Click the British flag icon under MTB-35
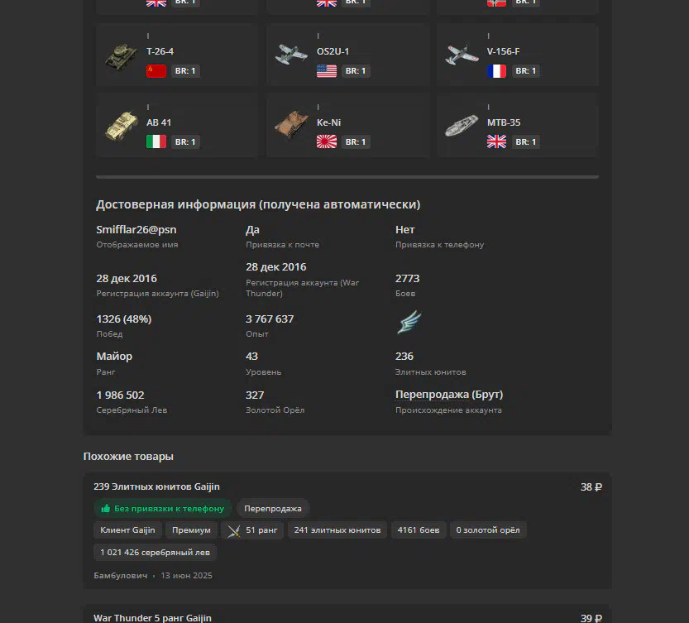Viewport: 689px width, 623px height. click(x=496, y=142)
